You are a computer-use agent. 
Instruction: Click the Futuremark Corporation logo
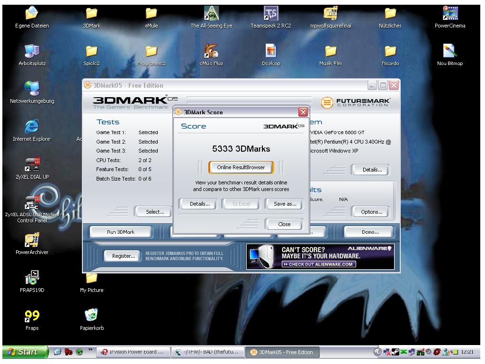pyautogui.click(x=355, y=102)
